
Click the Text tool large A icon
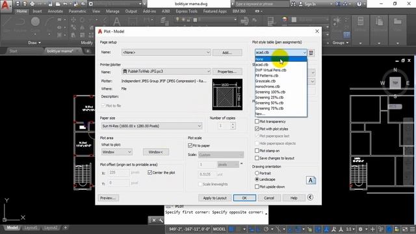pos(116,21)
